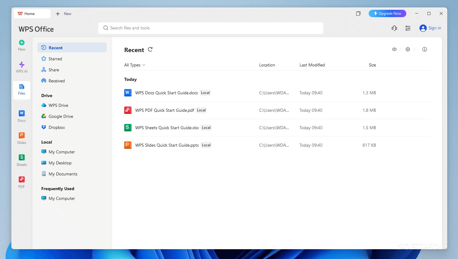Click the New tab label in title bar

[68, 14]
